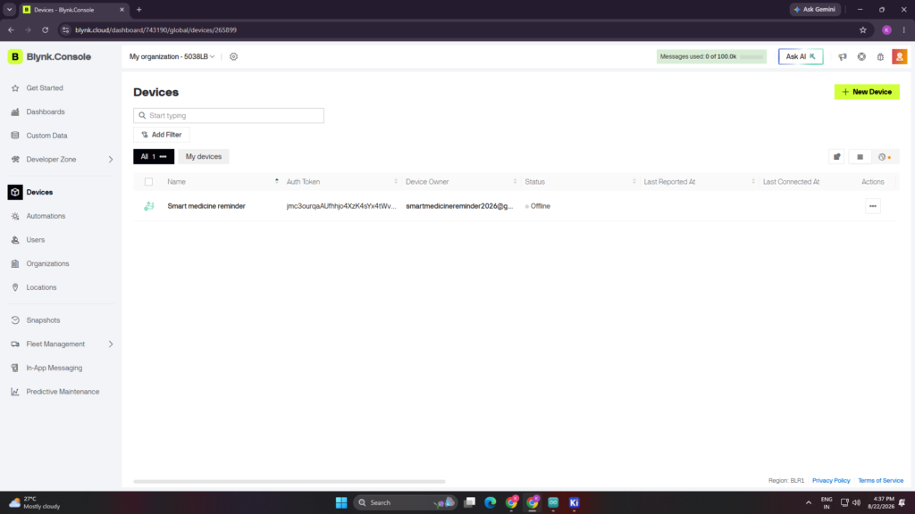Click the Dashboards chart icon
Viewport: 915px width, 514px height.
click(15, 112)
